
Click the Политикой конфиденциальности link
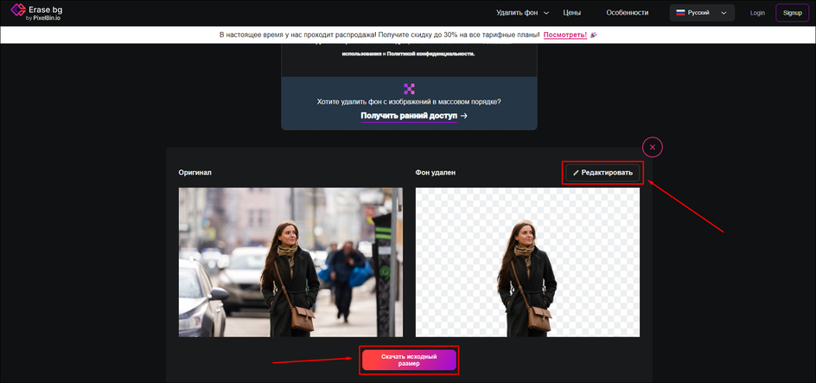(x=430, y=54)
